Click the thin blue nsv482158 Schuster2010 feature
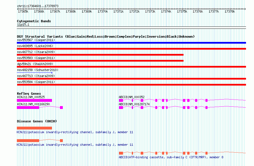This screenshot has width=254, height=166. point(35,73)
